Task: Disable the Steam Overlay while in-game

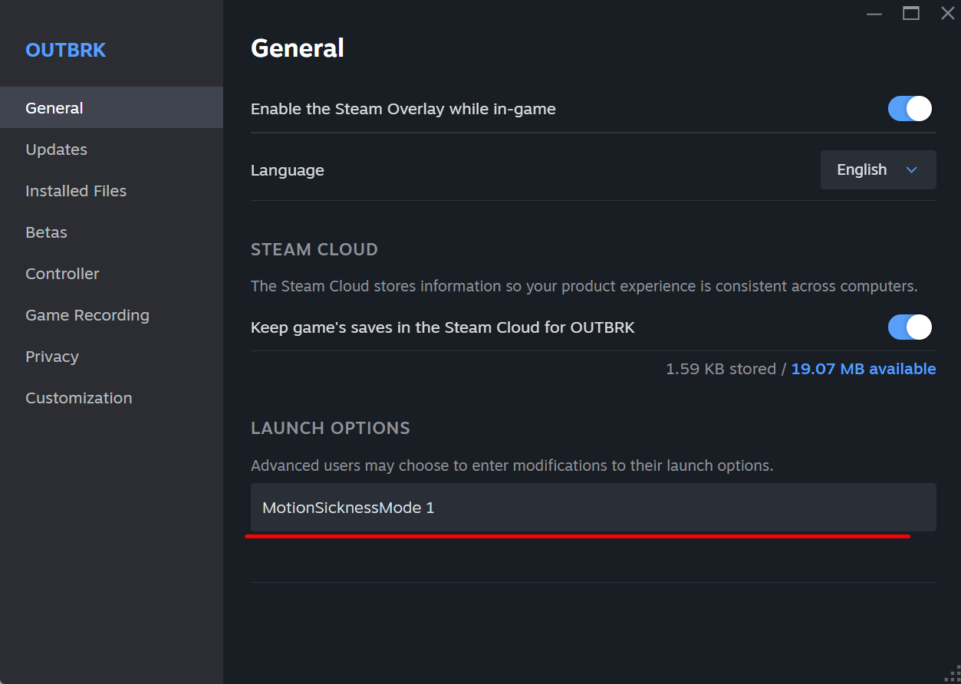Action: click(909, 108)
